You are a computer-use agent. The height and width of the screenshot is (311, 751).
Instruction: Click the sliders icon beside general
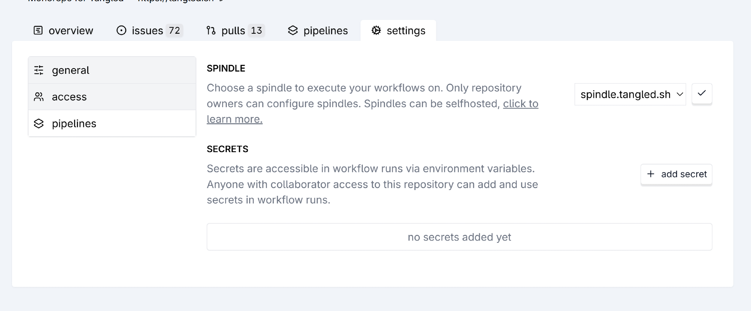point(39,70)
